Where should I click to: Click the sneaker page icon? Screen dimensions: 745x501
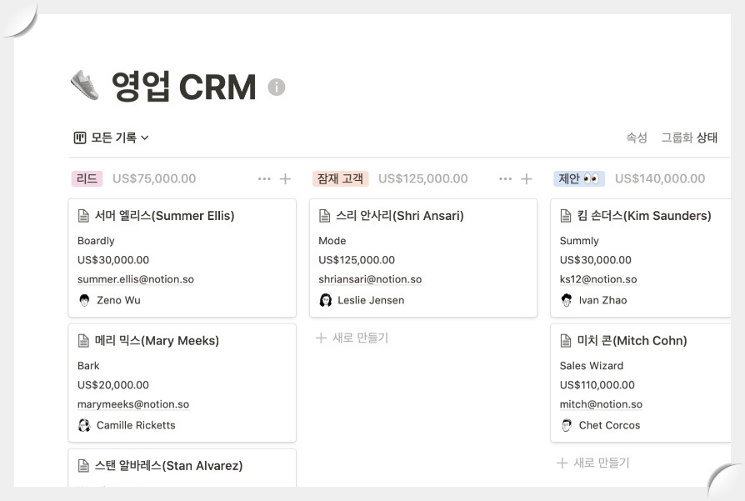click(x=84, y=85)
